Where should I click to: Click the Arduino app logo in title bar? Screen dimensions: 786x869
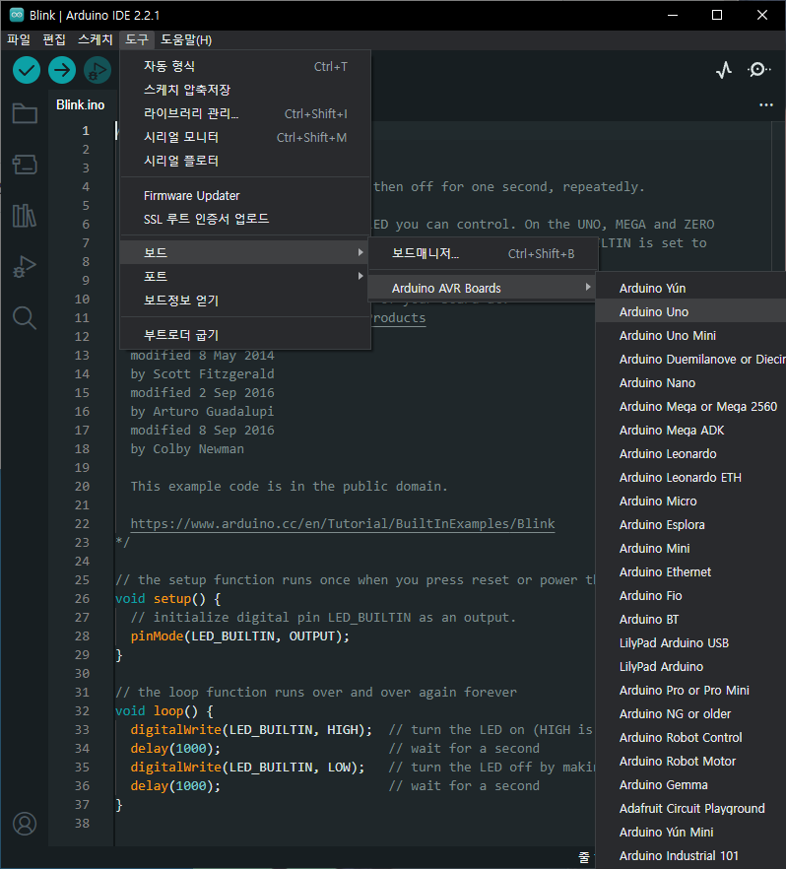click(17, 15)
